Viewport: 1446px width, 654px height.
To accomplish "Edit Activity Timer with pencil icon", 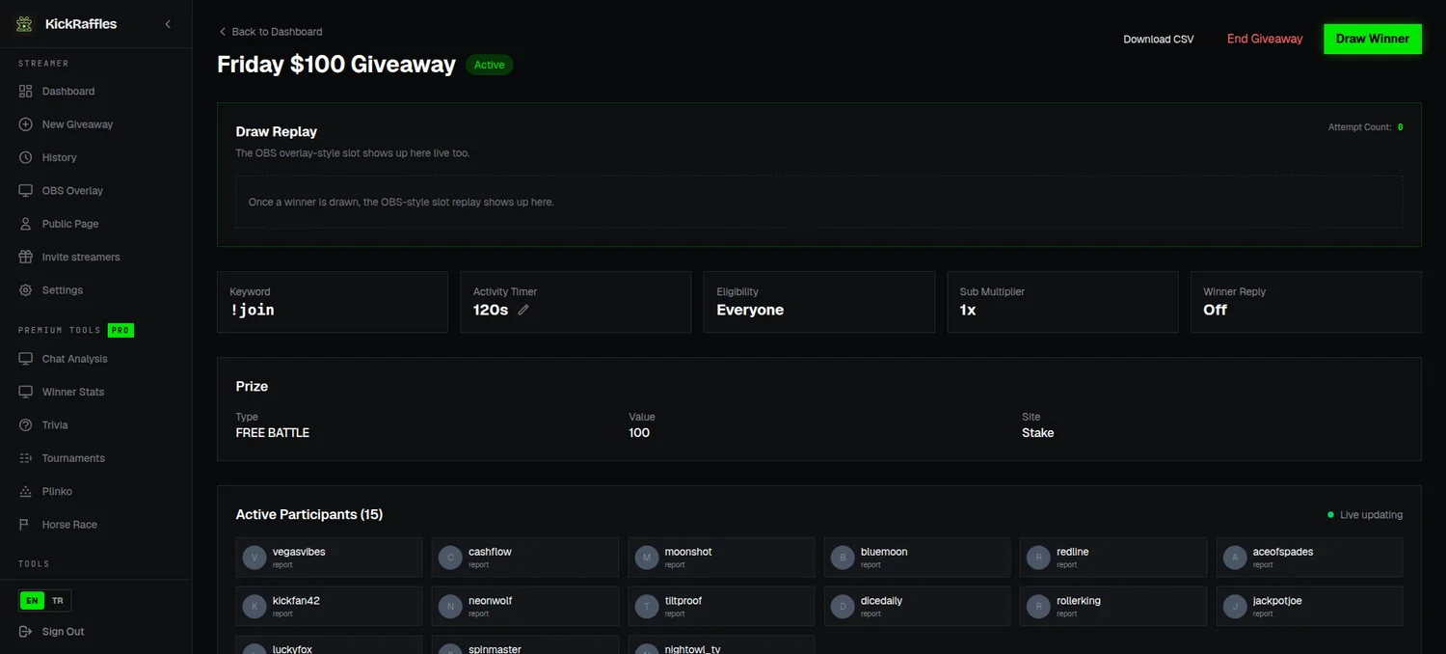I will click(x=523, y=310).
